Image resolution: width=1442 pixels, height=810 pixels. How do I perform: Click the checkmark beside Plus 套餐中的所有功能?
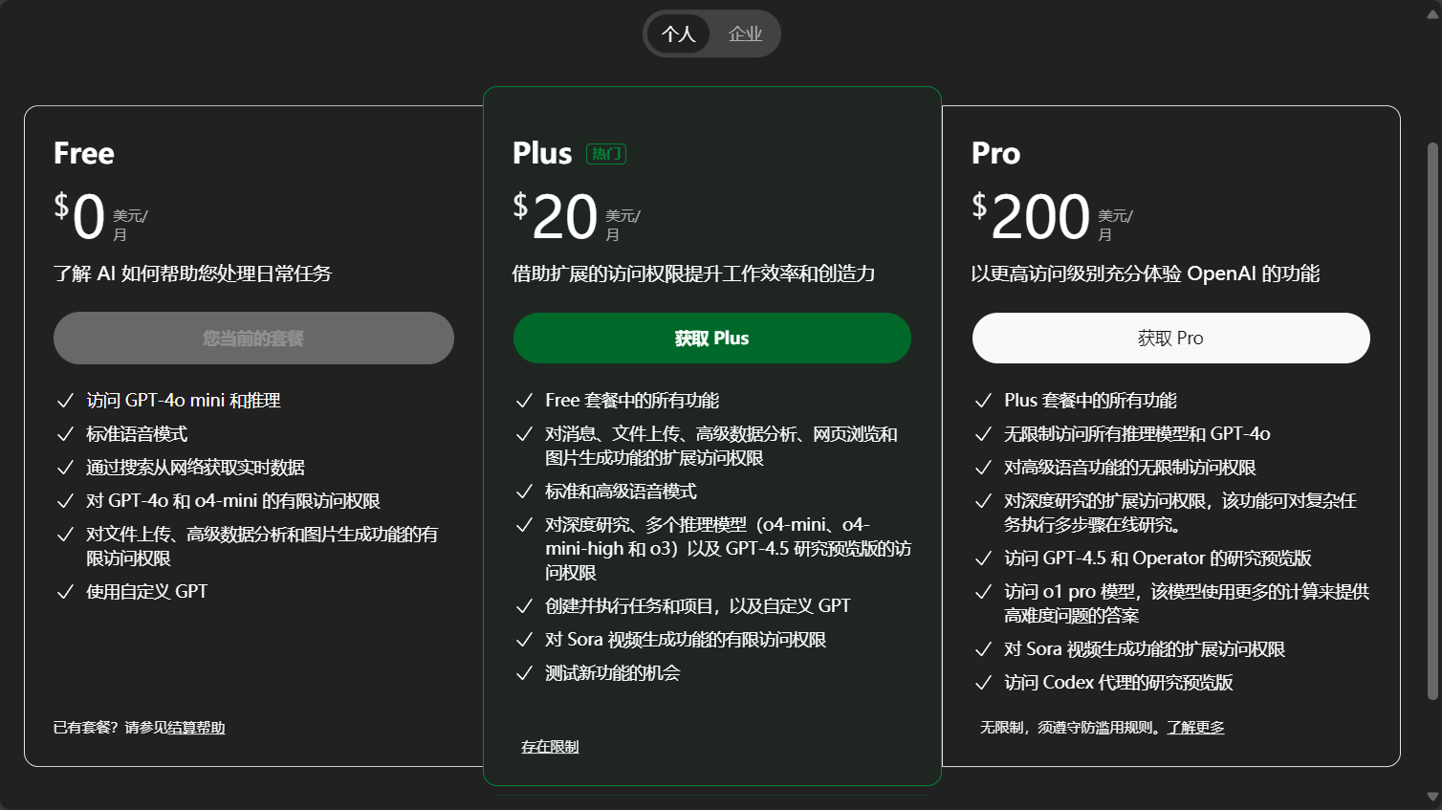coord(983,401)
